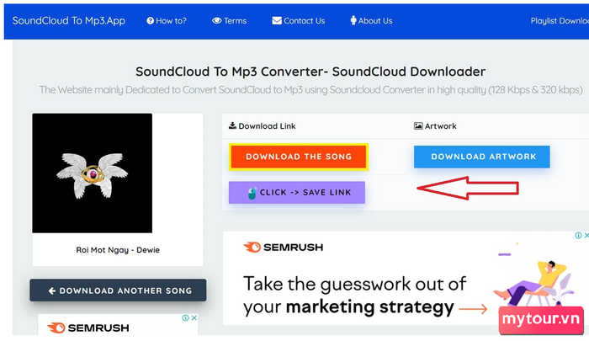Click the Semrush logo in small ad
The height and width of the screenshot is (341, 589).
(88, 328)
